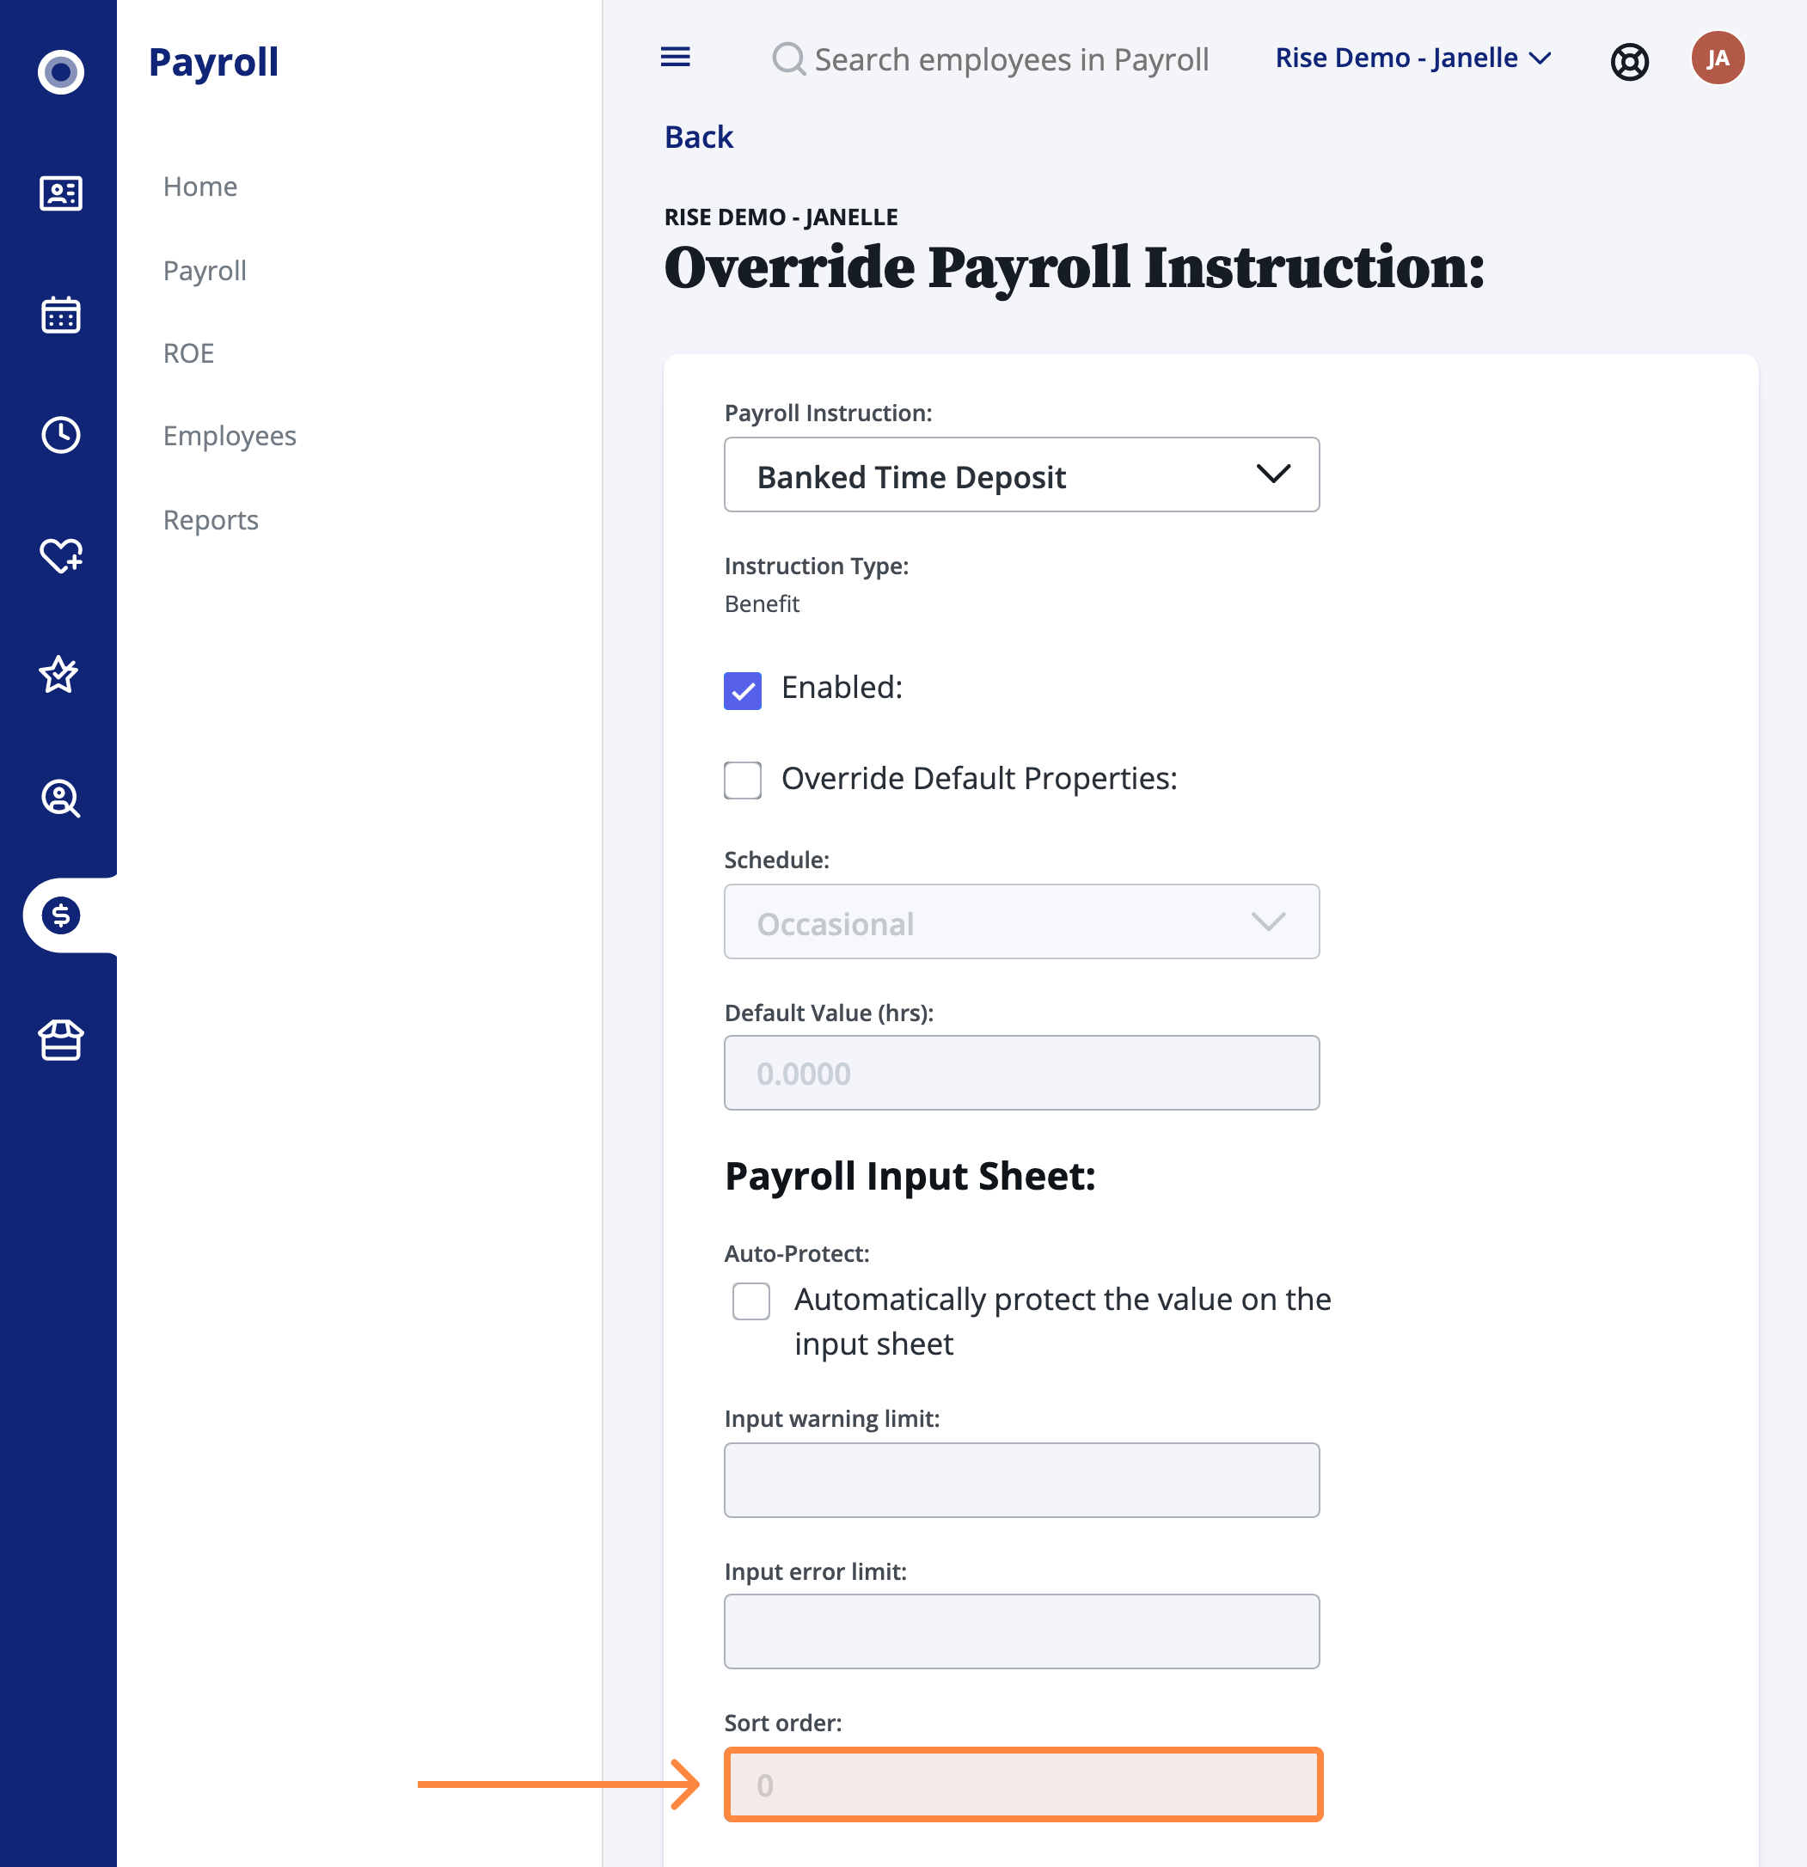Open the employee directory card icon
The height and width of the screenshot is (1867, 1807).
point(60,193)
